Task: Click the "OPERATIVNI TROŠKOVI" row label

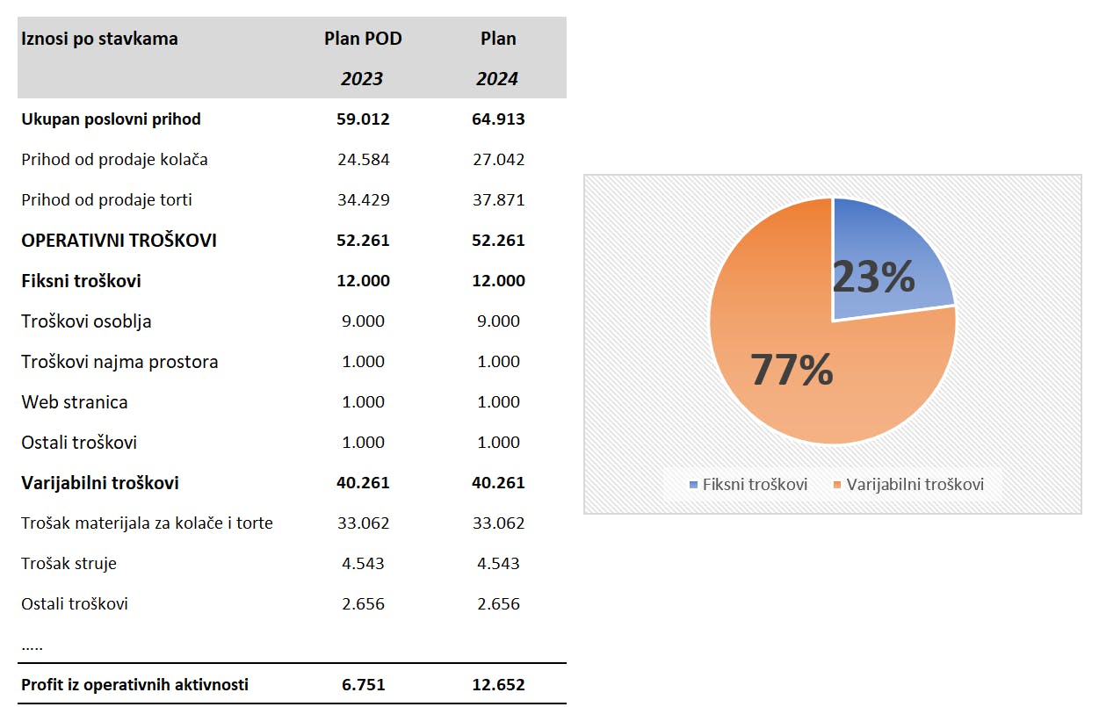Action: click(x=119, y=241)
